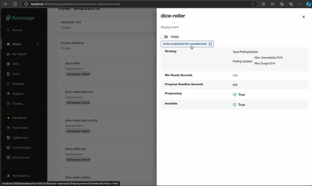Viewport: 312px width, 186px height.
Task: Open Kubernetes Dashboard button
Action: click(x=187, y=44)
